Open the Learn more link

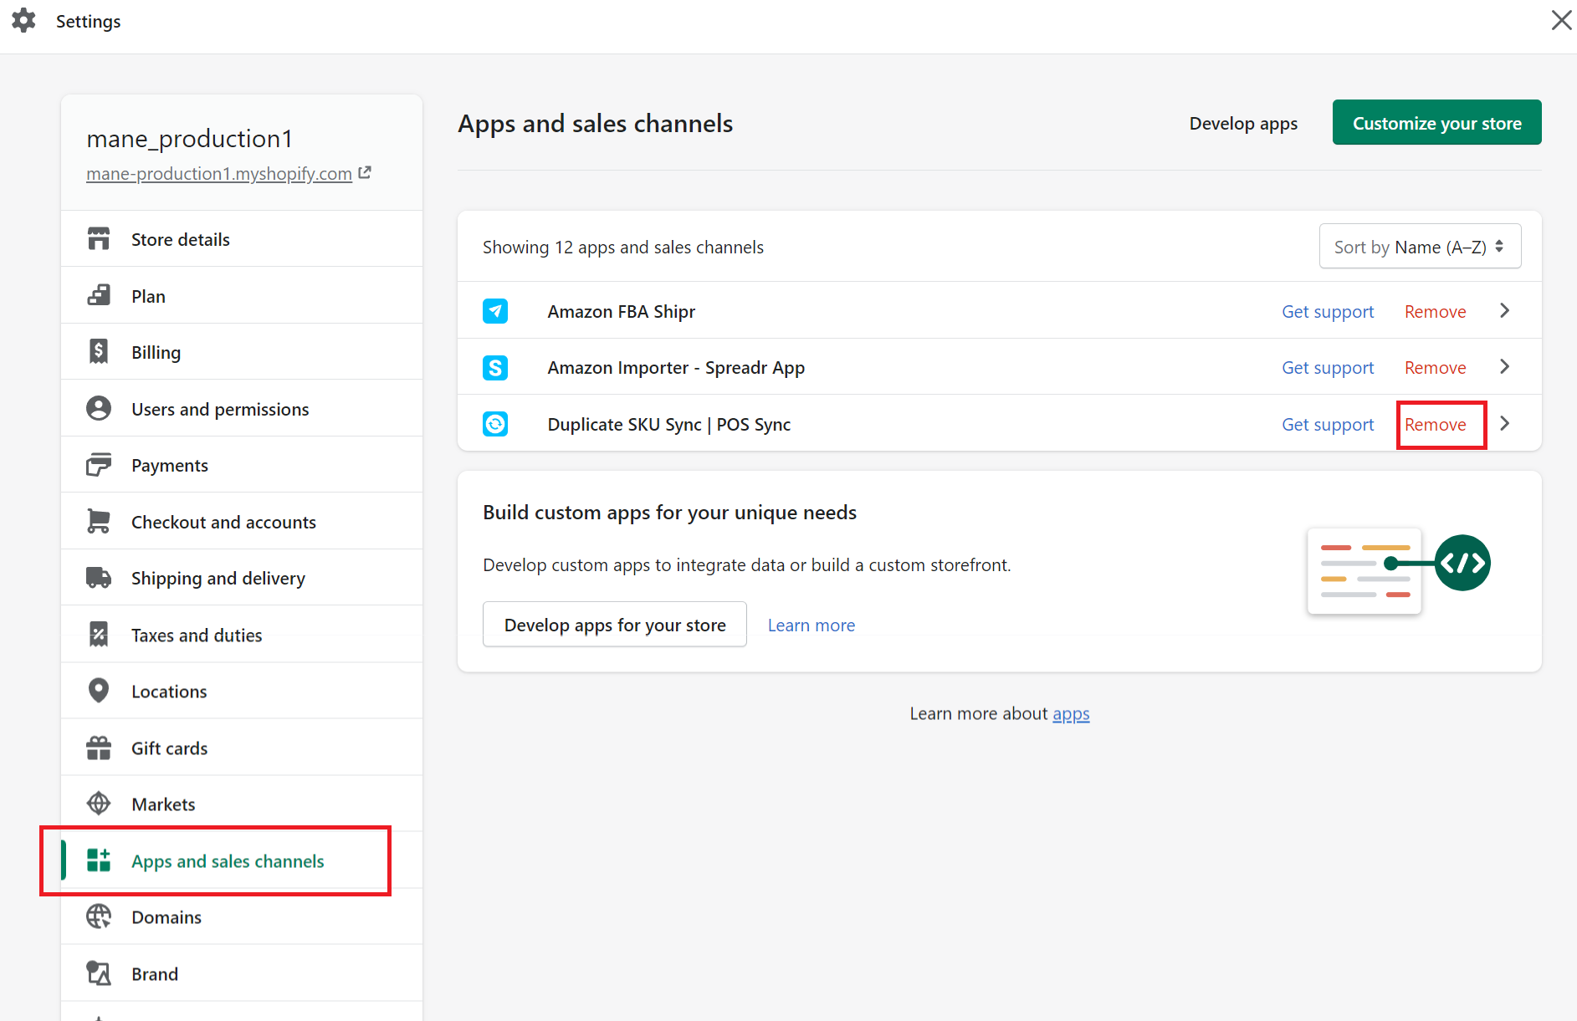point(811,625)
